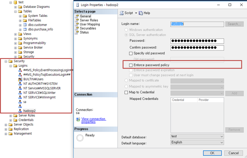247x158 pixels.
Task: Toggle User must change password checkbox
Action: (x=131, y=75)
